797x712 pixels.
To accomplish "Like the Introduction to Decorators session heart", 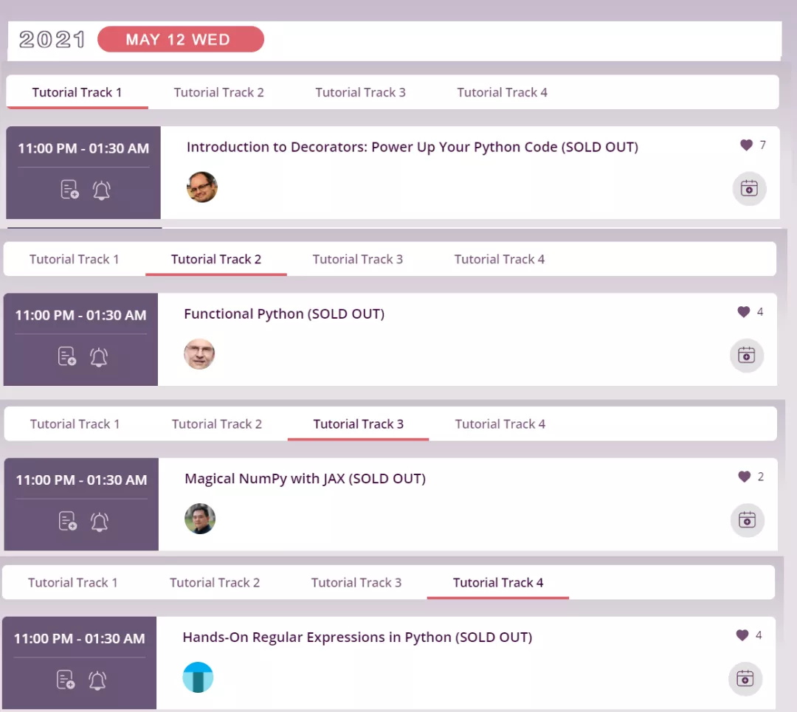I will tap(746, 145).
